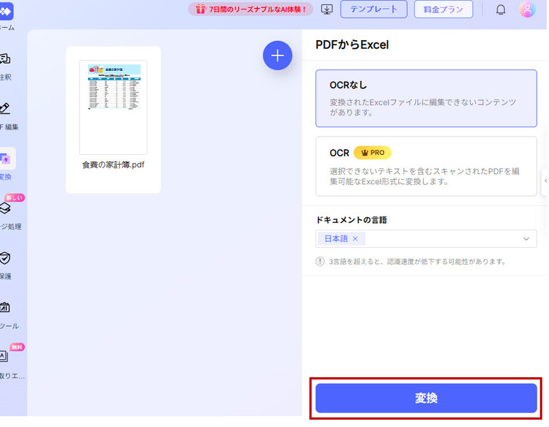Open the 料金プラン pricing button
The width and height of the screenshot is (549, 427).
click(x=444, y=10)
